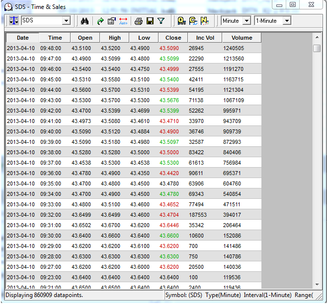This screenshot has height=304, width=327.
Task: Open the C chart window icon
Action: pos(193,21)
